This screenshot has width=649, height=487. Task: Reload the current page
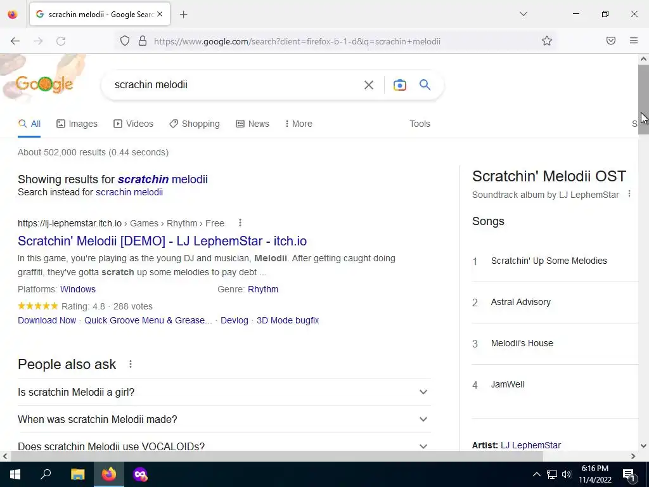(61, 41)
